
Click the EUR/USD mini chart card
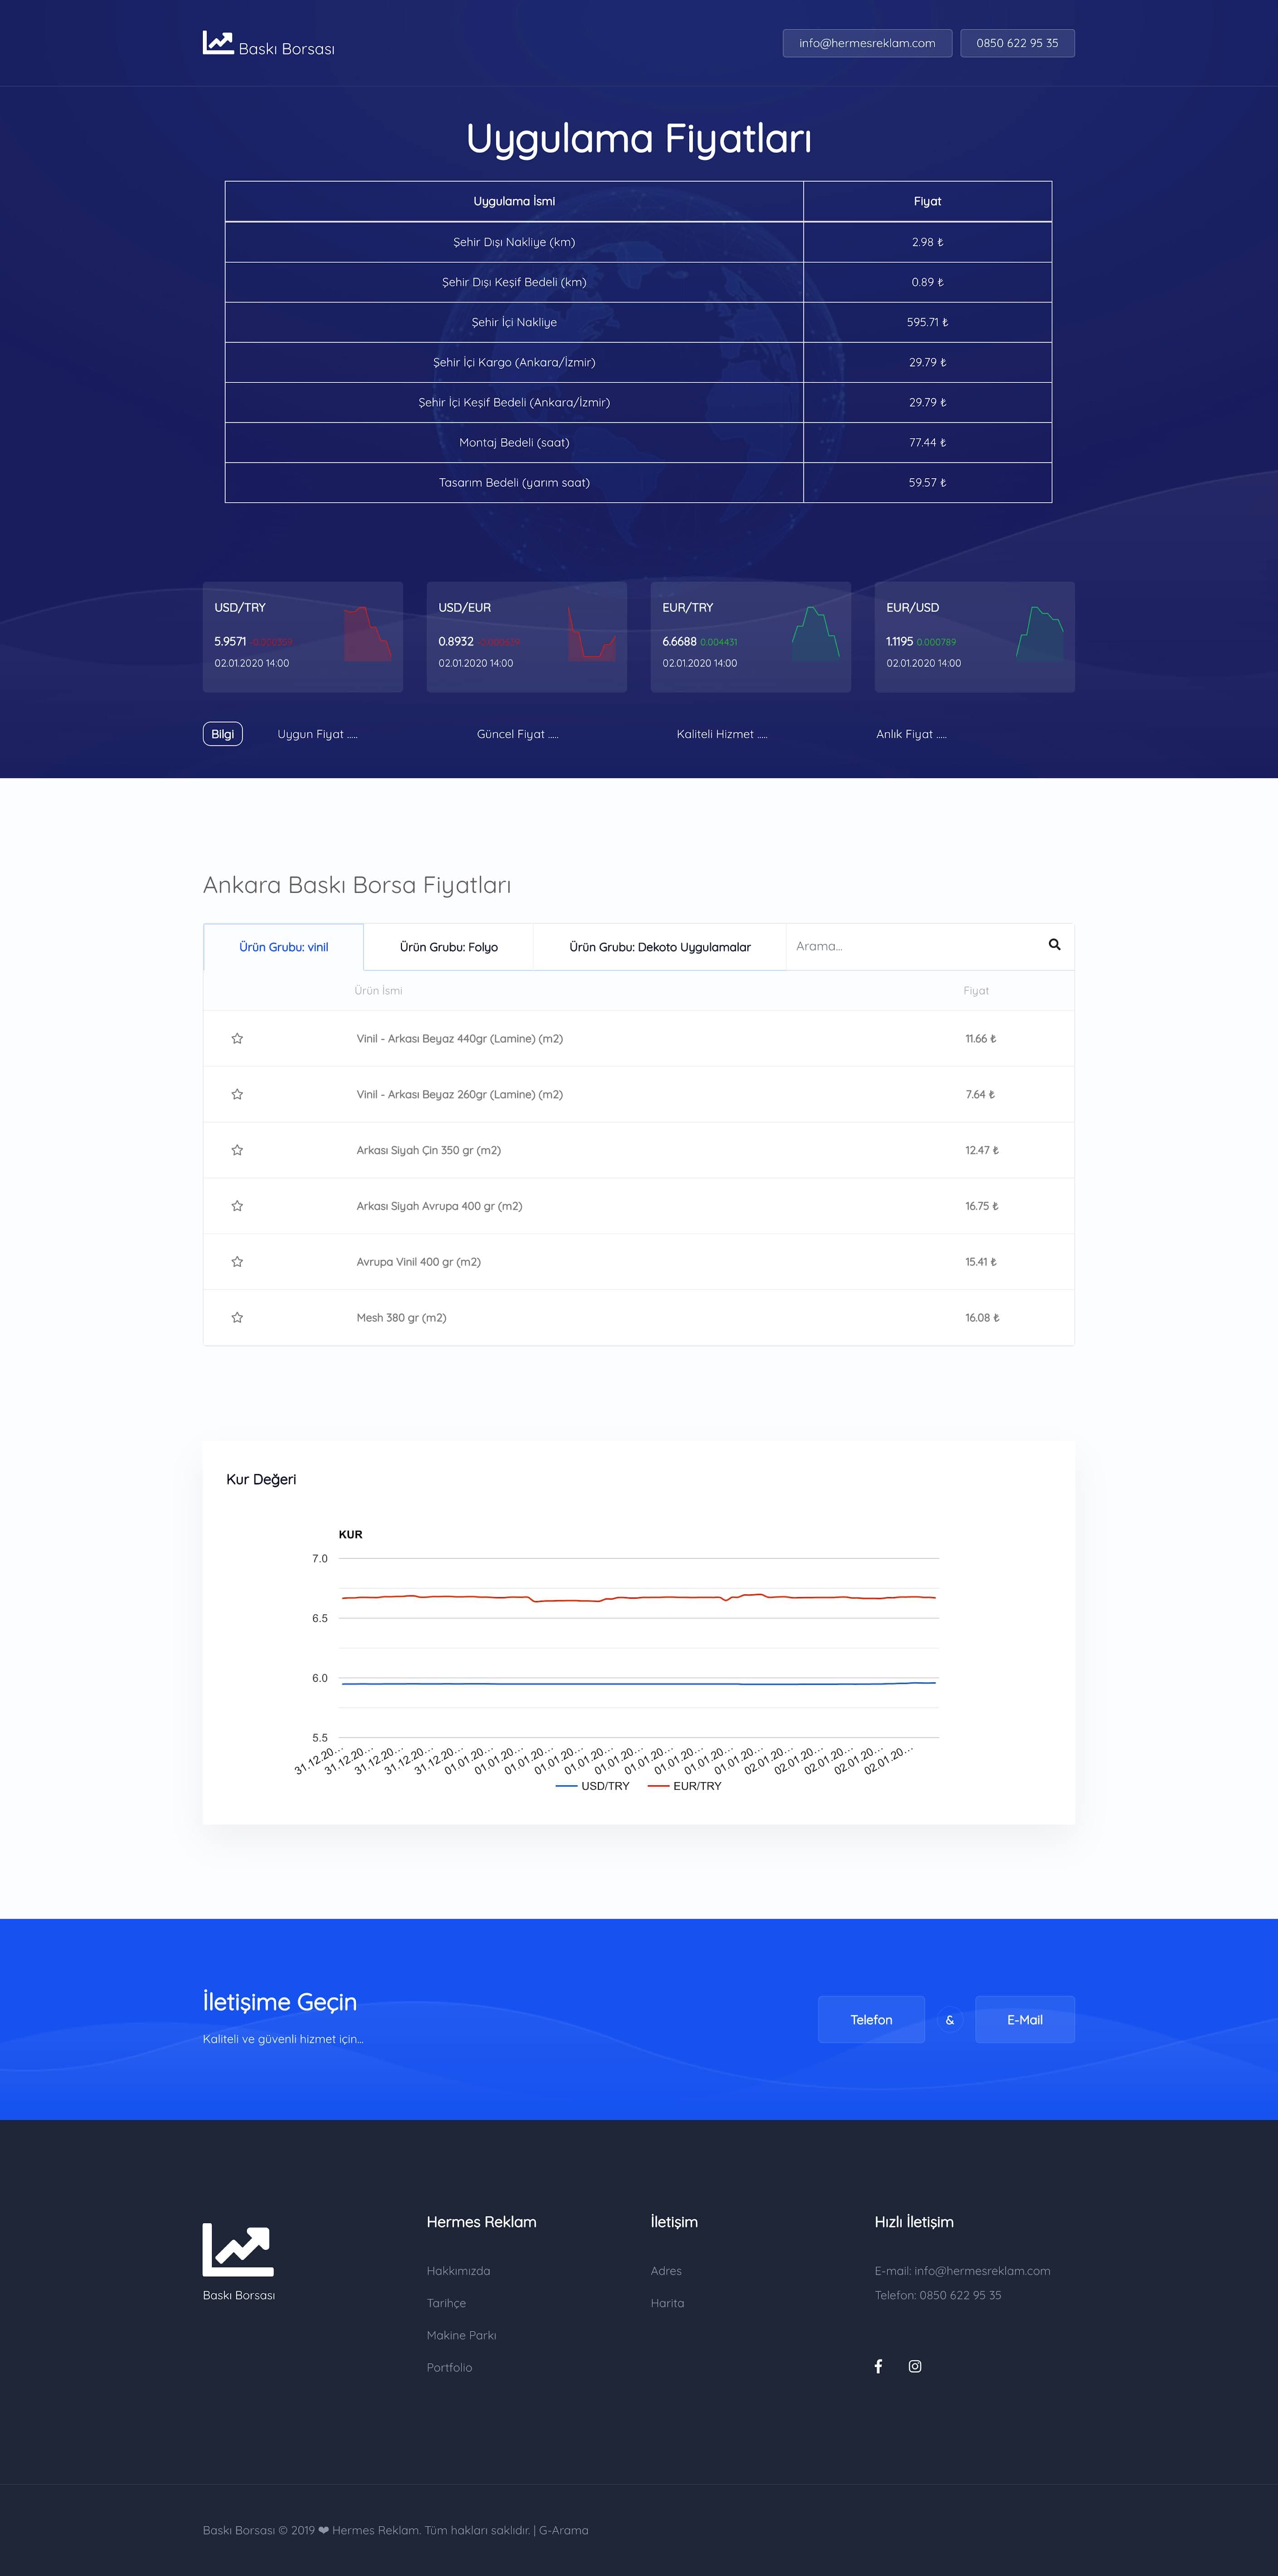click(975, 637)
